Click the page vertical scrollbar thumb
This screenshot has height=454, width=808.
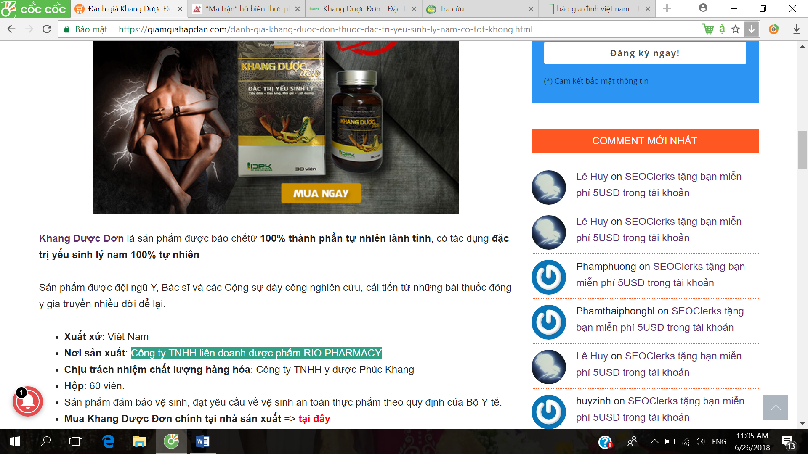click(x=803, y=149)
